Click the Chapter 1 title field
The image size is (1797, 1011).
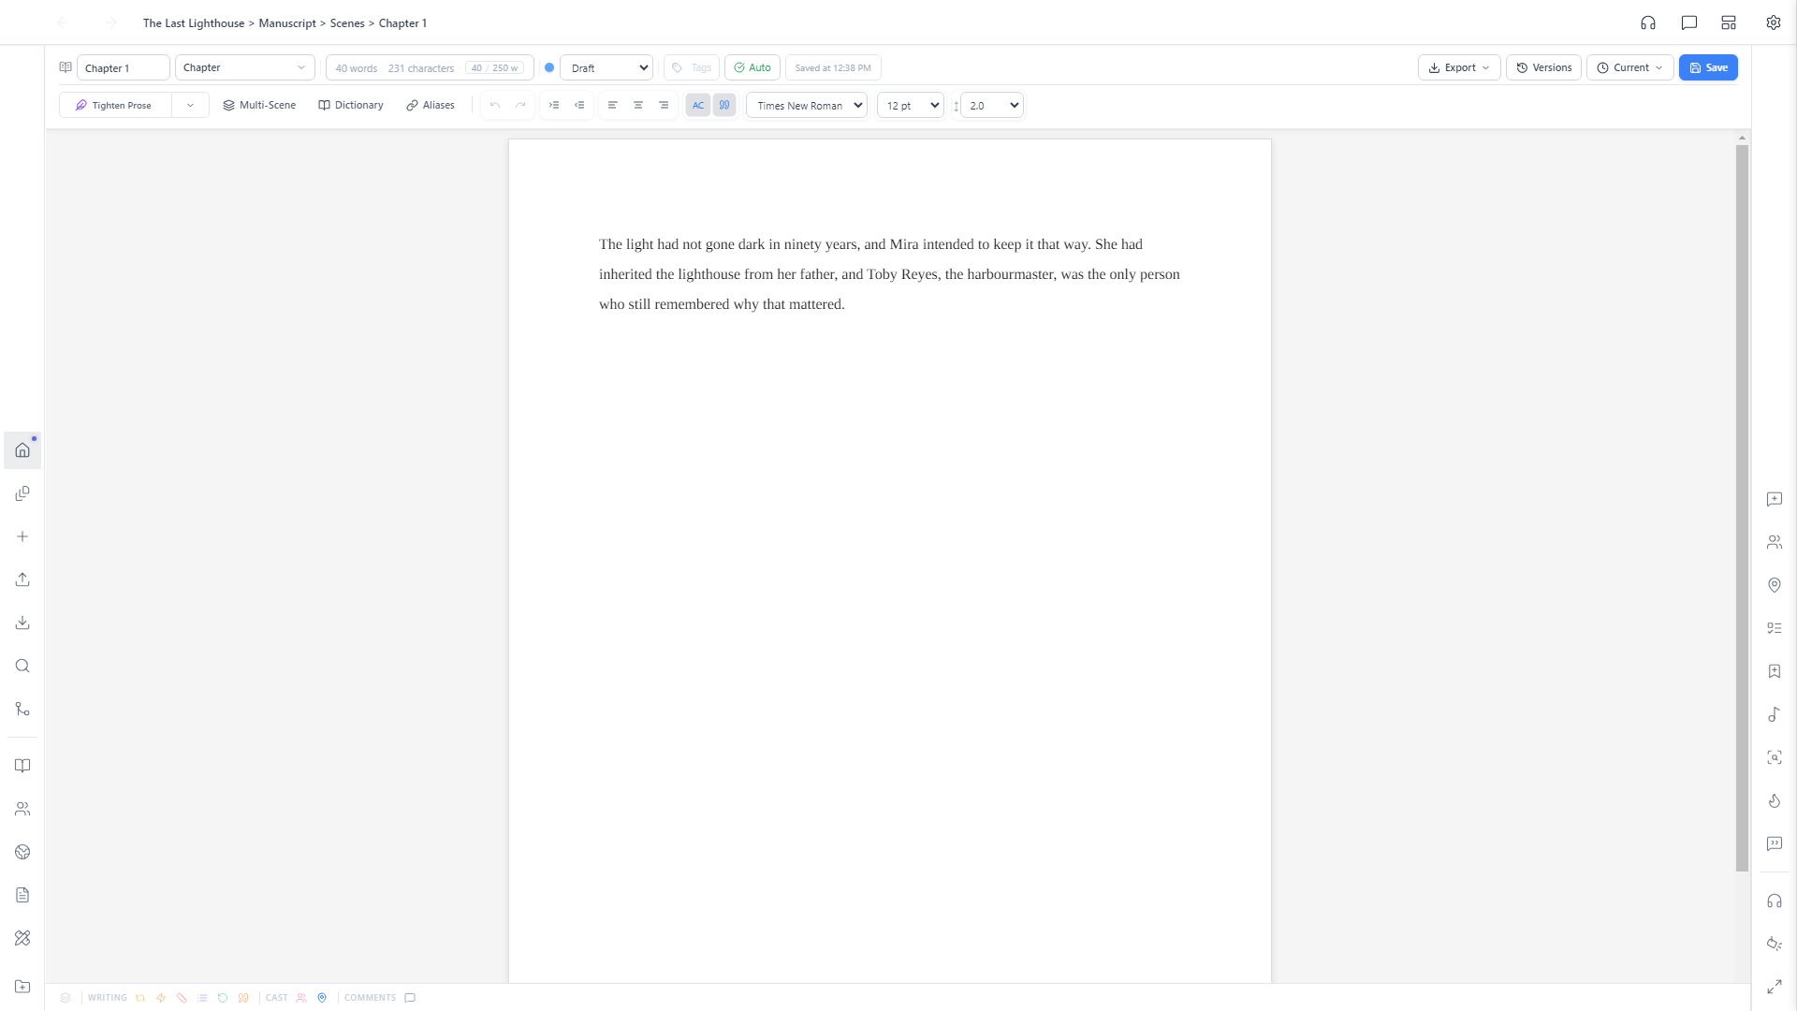click(x=124, y=67)
